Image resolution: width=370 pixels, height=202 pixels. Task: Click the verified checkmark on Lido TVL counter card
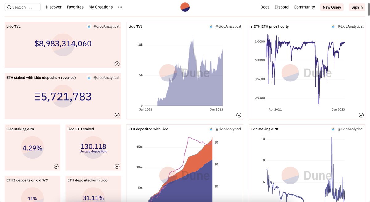[117, 64]
